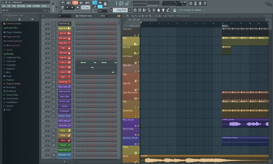
Task: Click the download news icon
Action: point(174,10)
